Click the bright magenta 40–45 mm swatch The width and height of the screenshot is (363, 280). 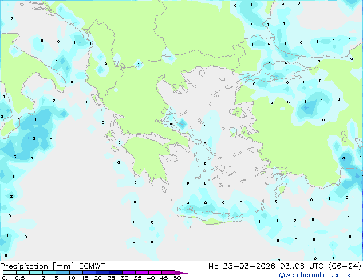click(x=155, y=273)
